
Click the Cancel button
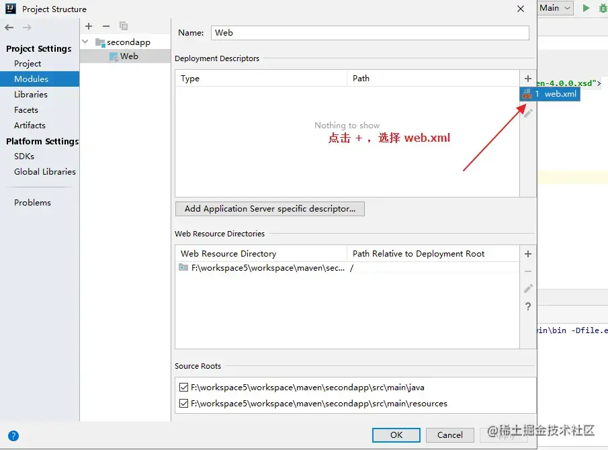point(450,435)
